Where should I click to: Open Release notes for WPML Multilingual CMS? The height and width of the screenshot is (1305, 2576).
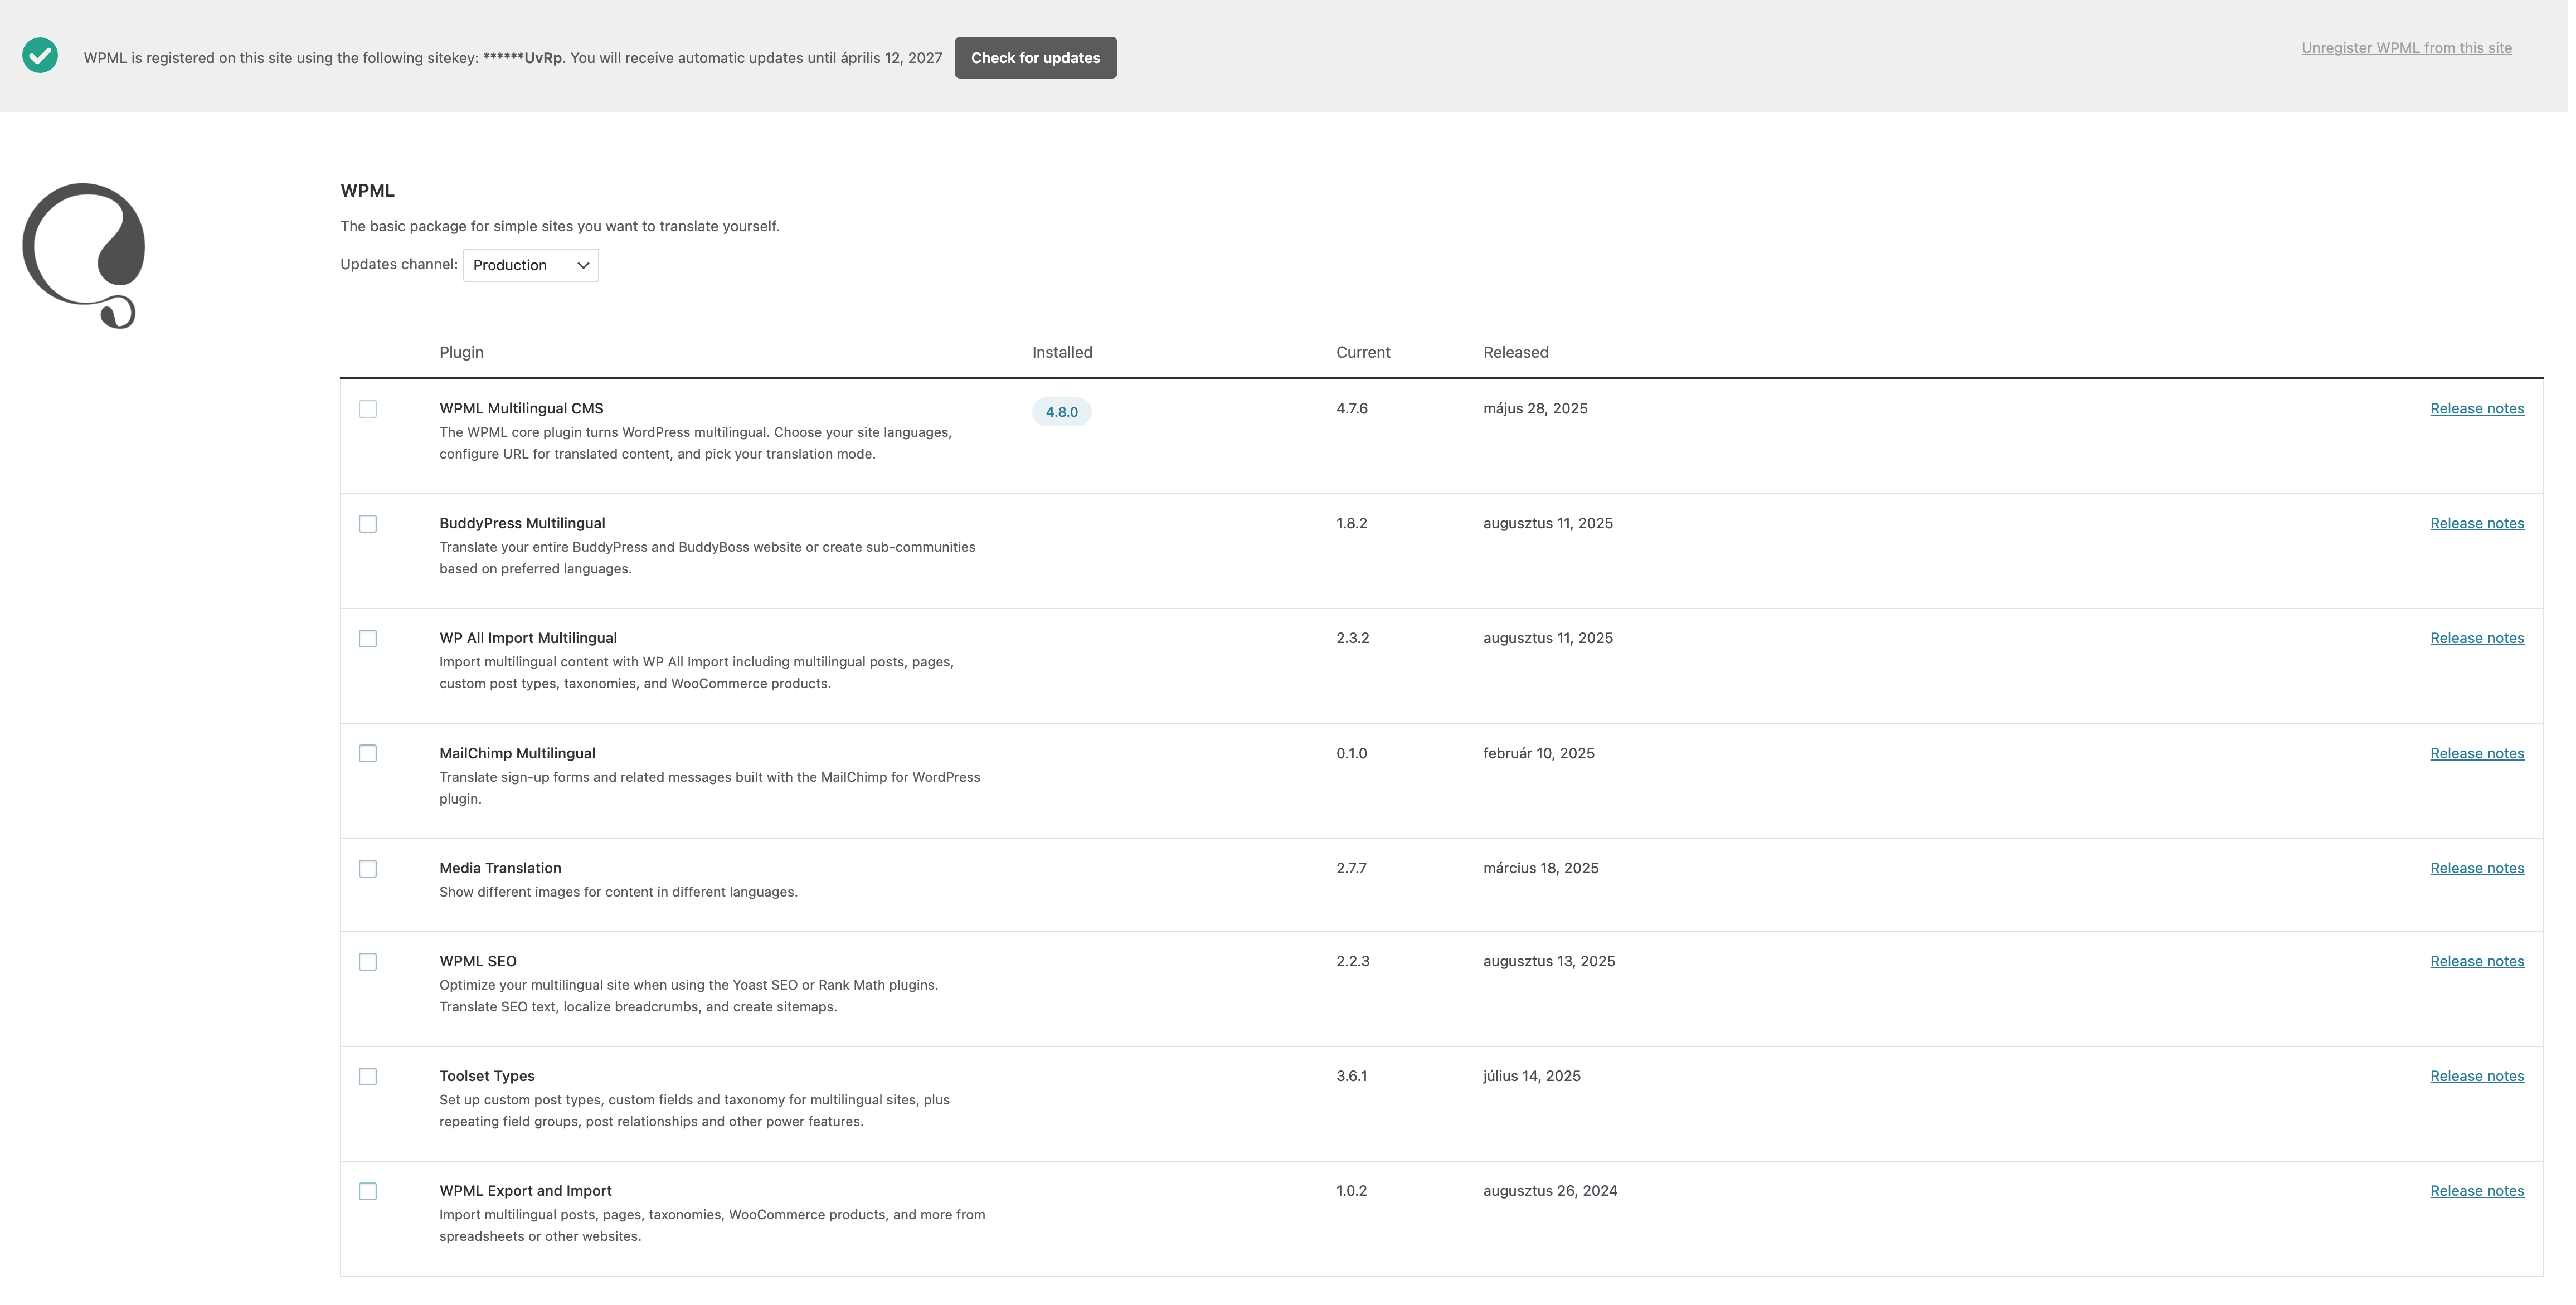(x=2476, y=408)
